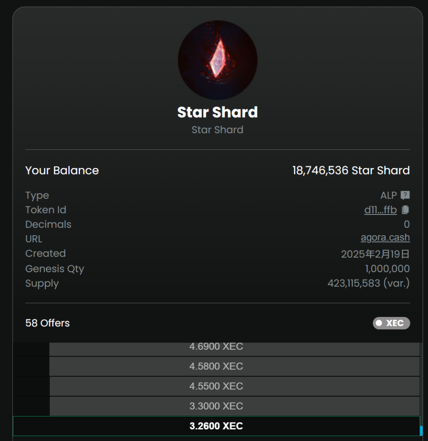Toggle the XEC price switch
This screenshot has width=428, height=441.
point(391,323)
